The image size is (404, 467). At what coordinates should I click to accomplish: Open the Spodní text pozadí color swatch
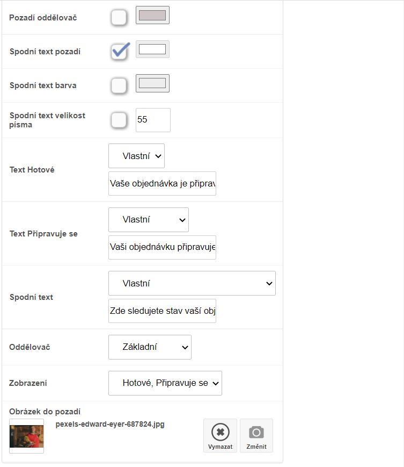coord(152,49)
